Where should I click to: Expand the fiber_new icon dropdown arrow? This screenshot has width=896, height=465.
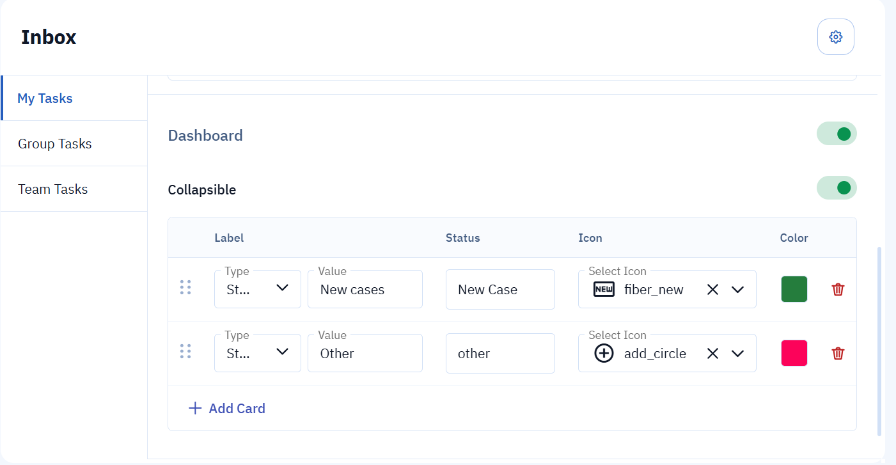click(737, 290)
